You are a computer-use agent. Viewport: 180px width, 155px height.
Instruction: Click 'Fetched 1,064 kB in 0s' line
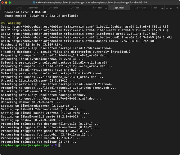click(32, 44)
